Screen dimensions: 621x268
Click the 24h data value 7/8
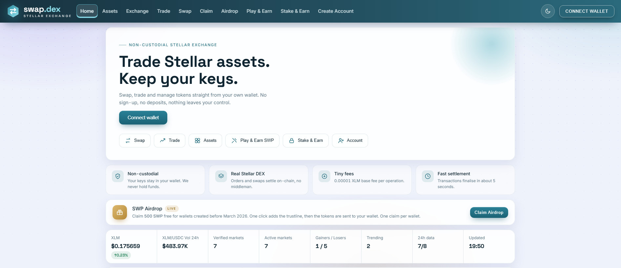click(x=422, y=246)
